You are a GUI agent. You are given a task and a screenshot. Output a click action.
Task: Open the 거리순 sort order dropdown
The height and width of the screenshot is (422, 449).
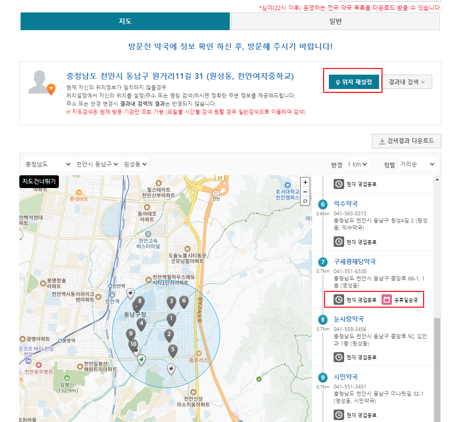tap(417, 164)
